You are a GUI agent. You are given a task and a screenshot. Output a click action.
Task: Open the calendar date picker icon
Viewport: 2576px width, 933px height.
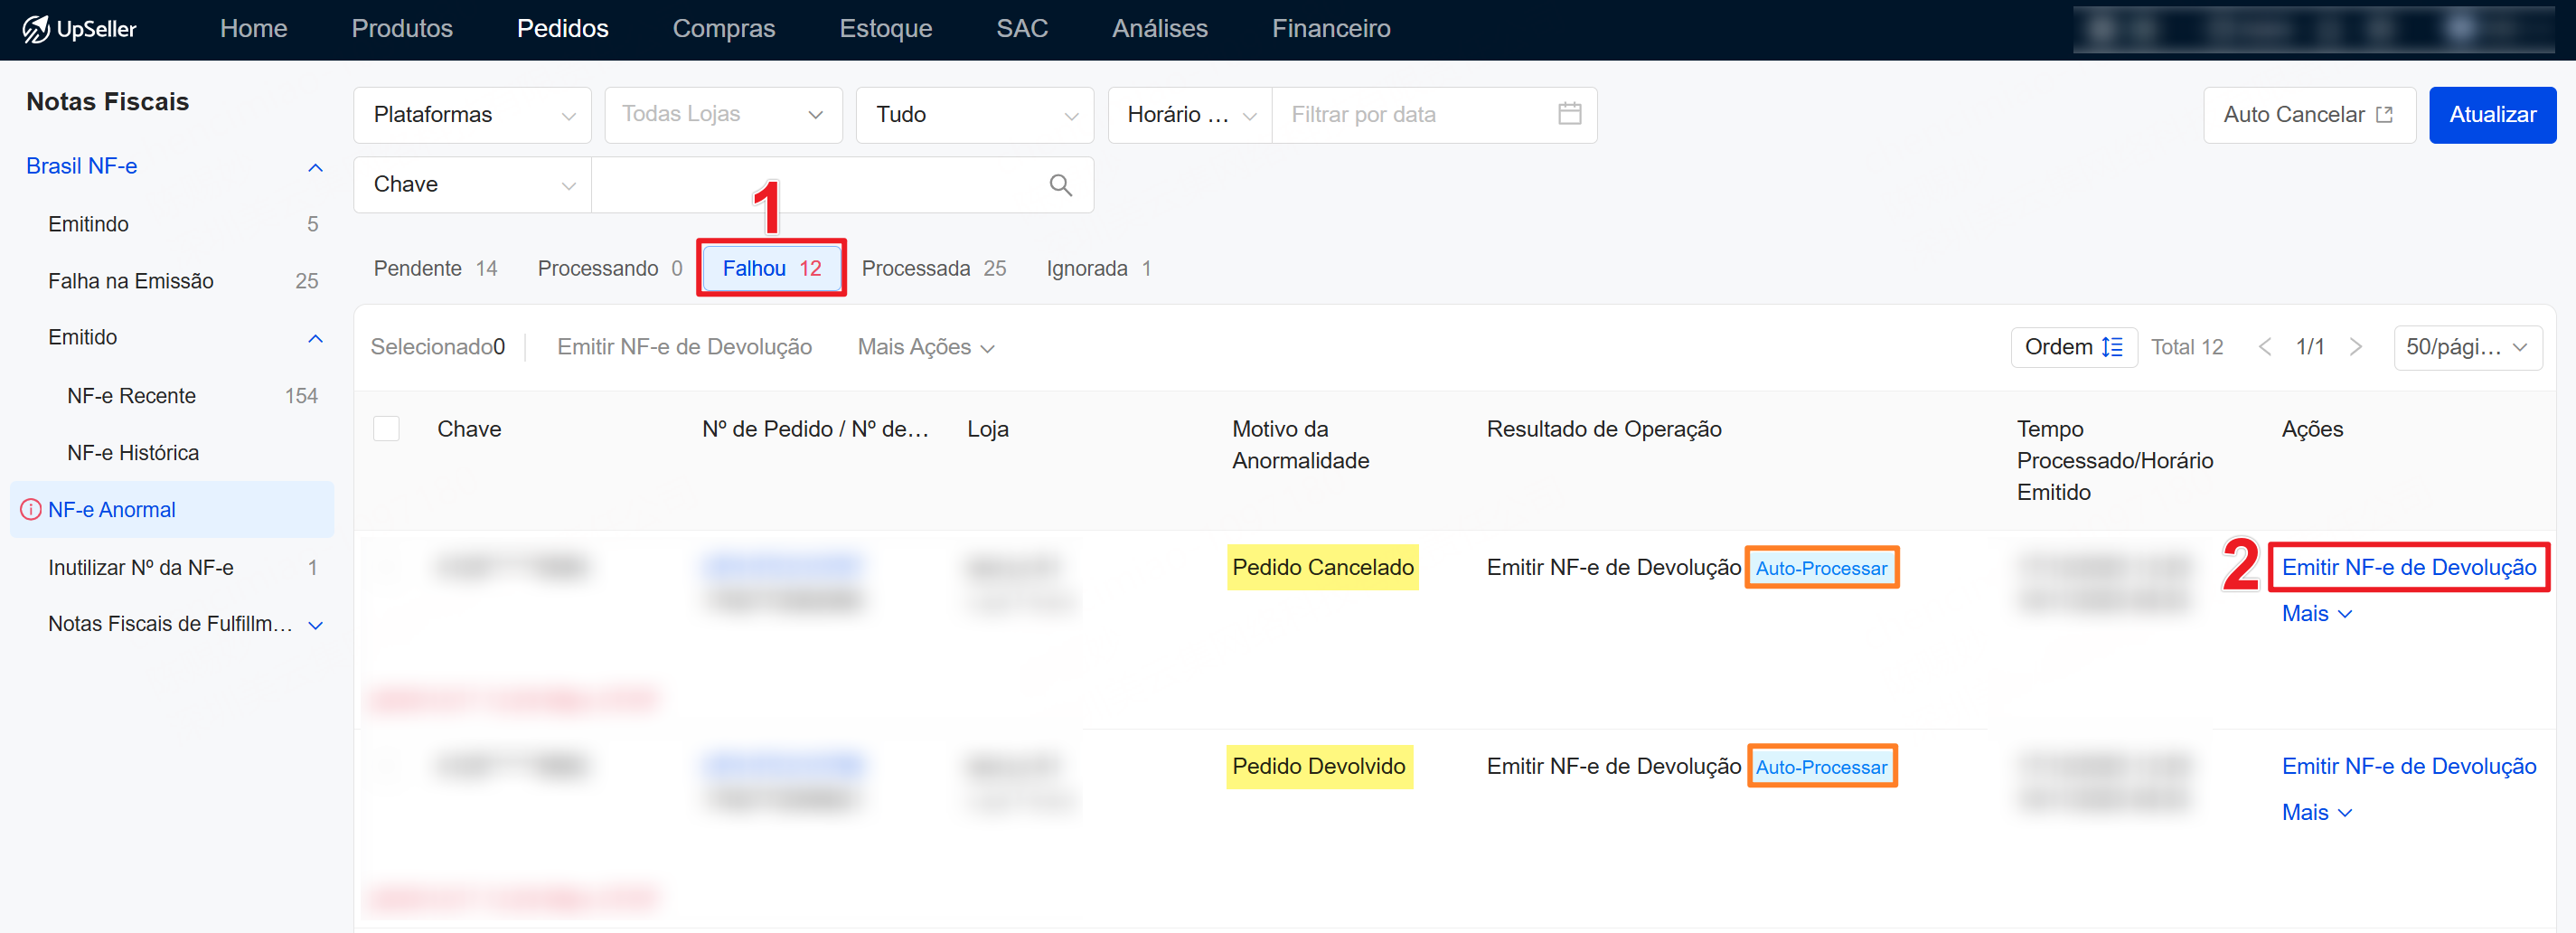[x=1569, y=114]
